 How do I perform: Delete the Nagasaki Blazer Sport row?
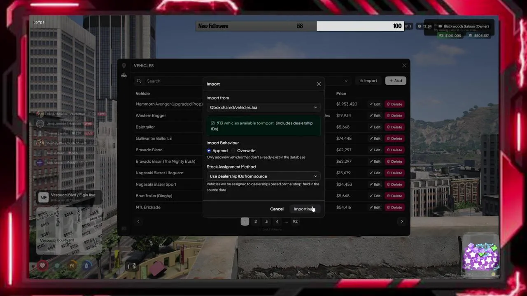tap(394, 185)
